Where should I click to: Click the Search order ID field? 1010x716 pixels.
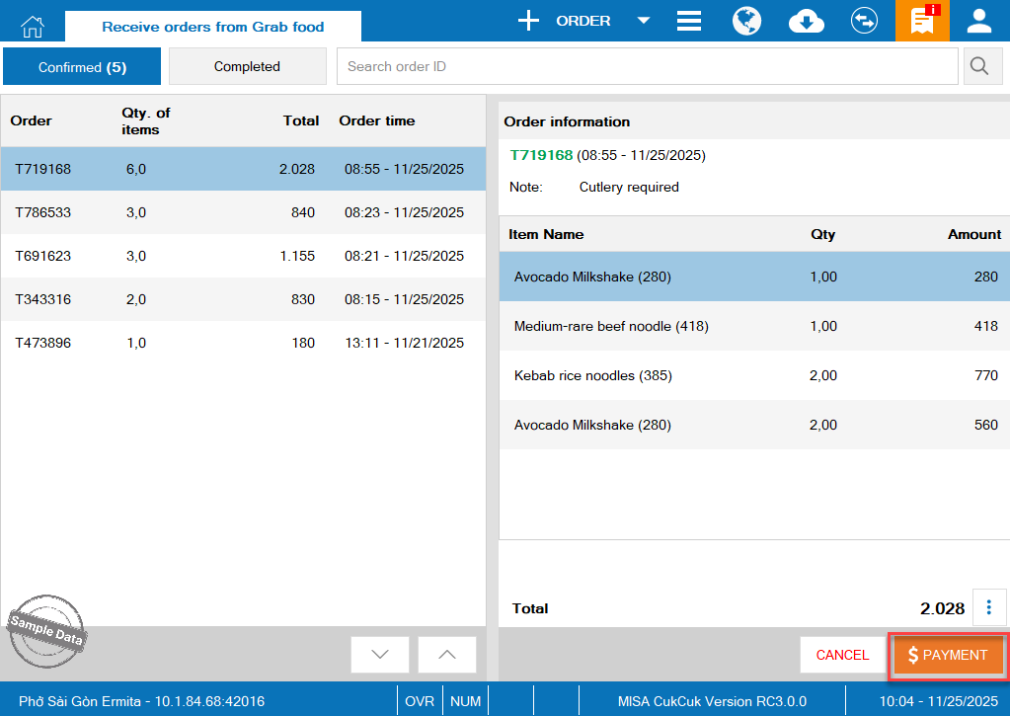[x=647, y=67]
